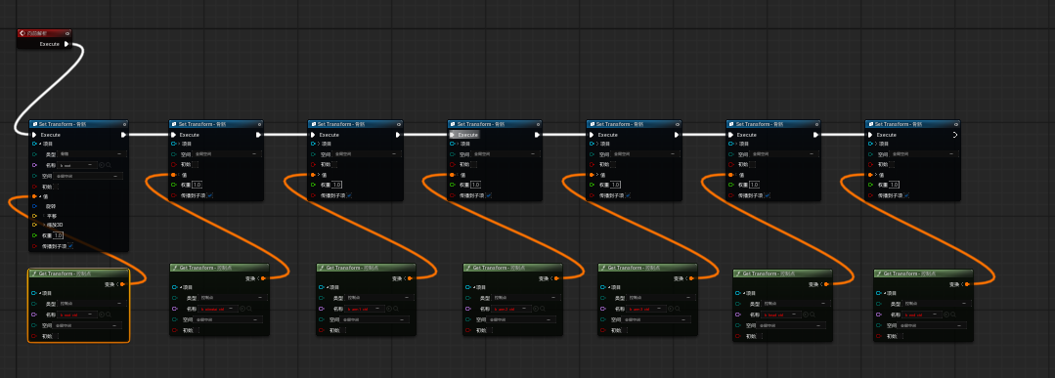Click picker icon beside b_root_ctrl name
The width and height of the screenshot is (1055, 378).
[x=102, y=315]
